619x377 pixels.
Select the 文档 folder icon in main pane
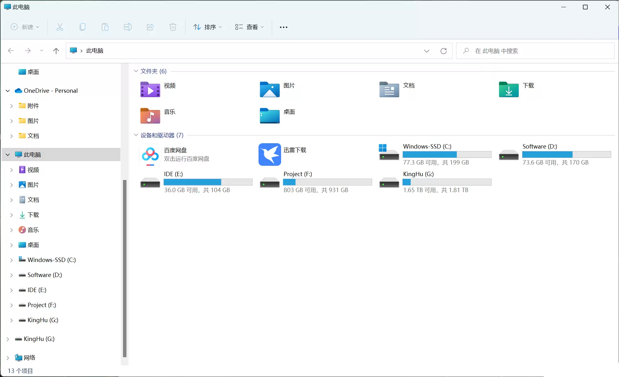point(389,89)
